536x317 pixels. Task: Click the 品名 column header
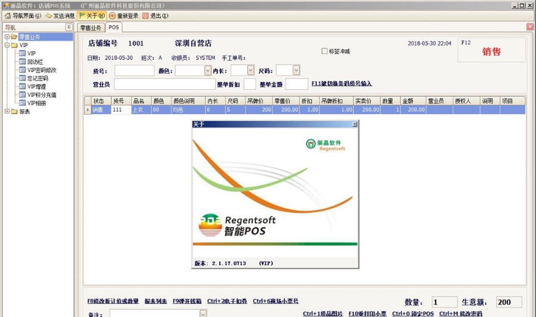click(x=141, y=101)
